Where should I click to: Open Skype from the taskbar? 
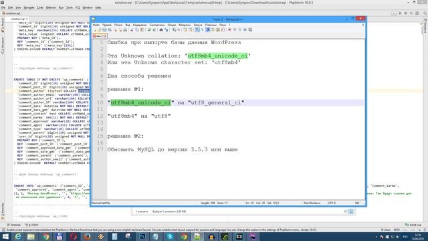coord(170,236)
